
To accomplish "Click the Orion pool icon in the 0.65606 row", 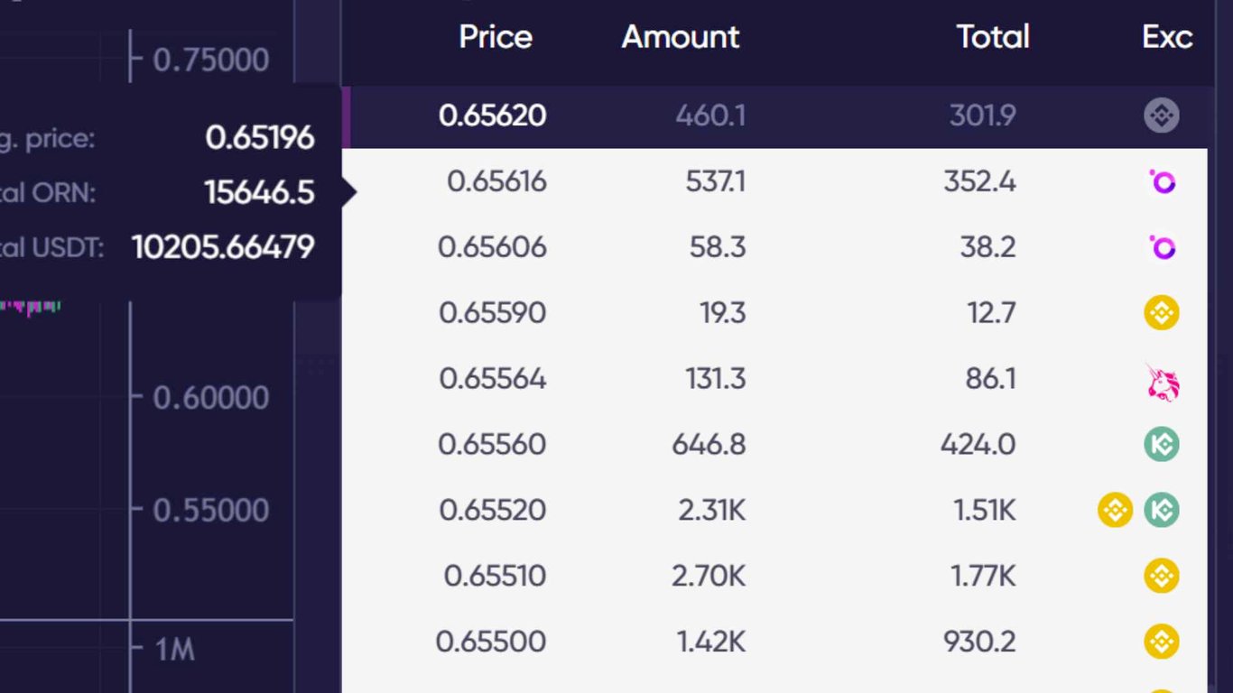I will tap(1163, 247).
